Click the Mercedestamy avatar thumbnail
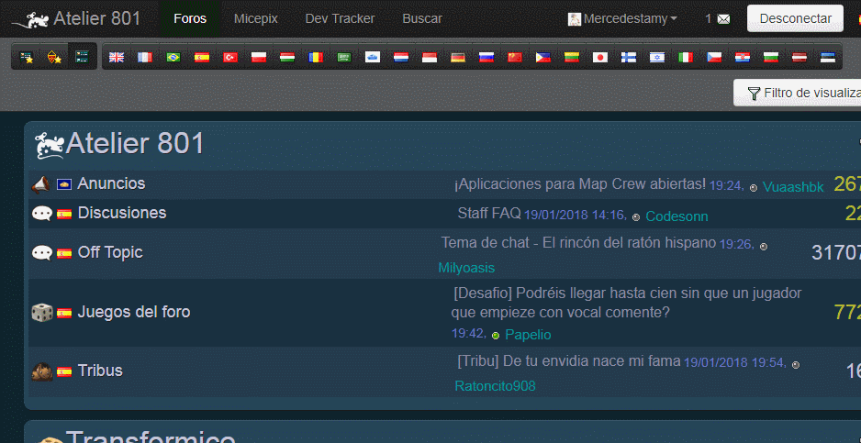Viewport: 861px width, 443px height. coord(575,18)
